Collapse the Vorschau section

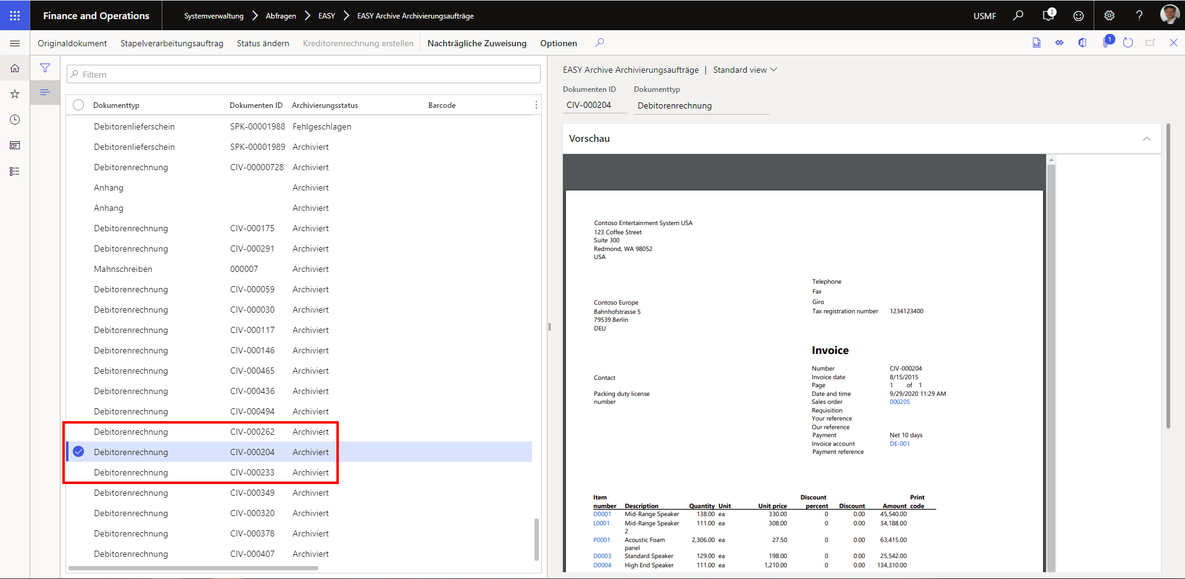pos(1146,139)
